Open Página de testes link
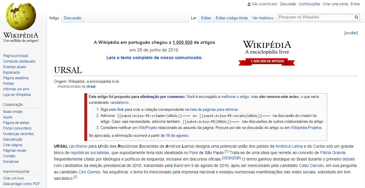 coord(16,123)
